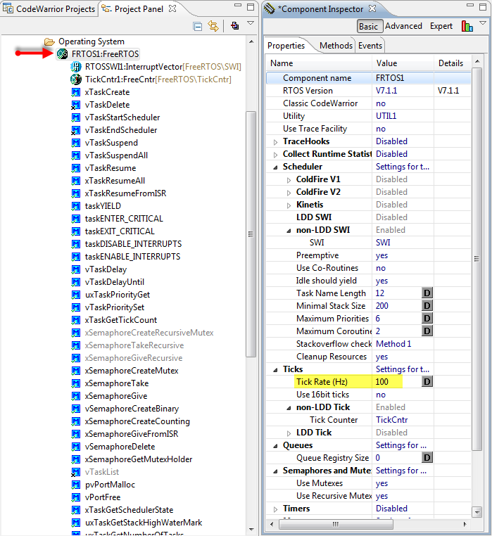The height and width of the screenshot is (536, 492).
Task: Select the Expert view mode
Action: pos(441,26)
